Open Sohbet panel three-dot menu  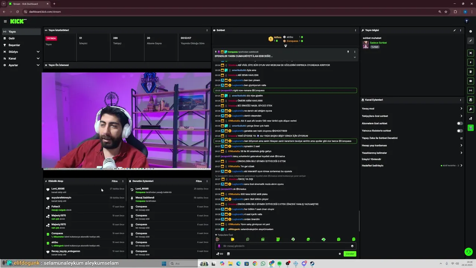click(356, 30)
